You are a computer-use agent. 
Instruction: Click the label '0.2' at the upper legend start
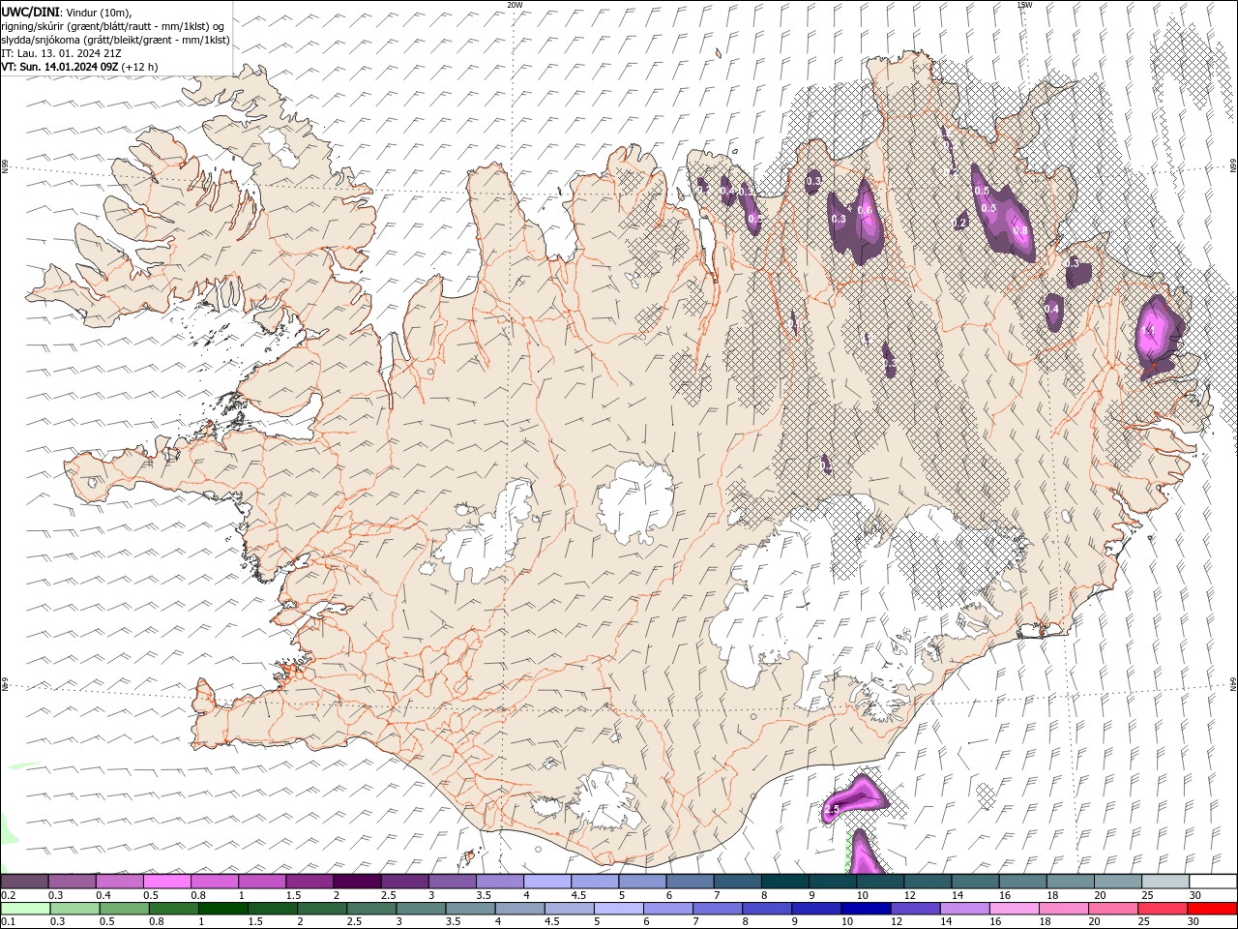point(9,895)
